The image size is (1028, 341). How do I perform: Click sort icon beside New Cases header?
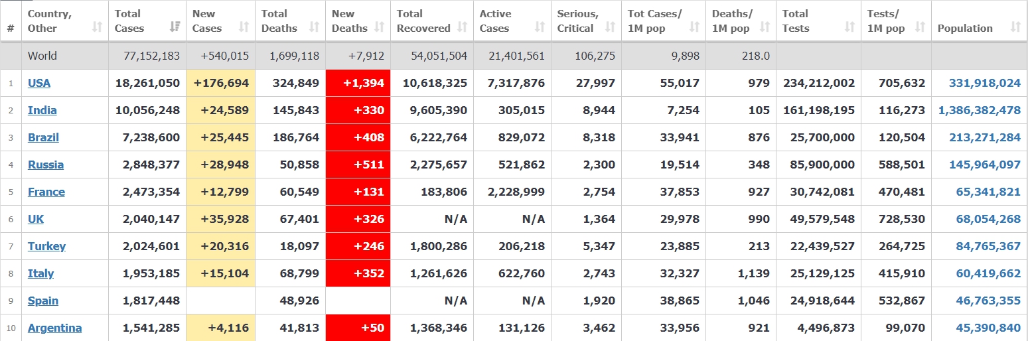[244, 27]
